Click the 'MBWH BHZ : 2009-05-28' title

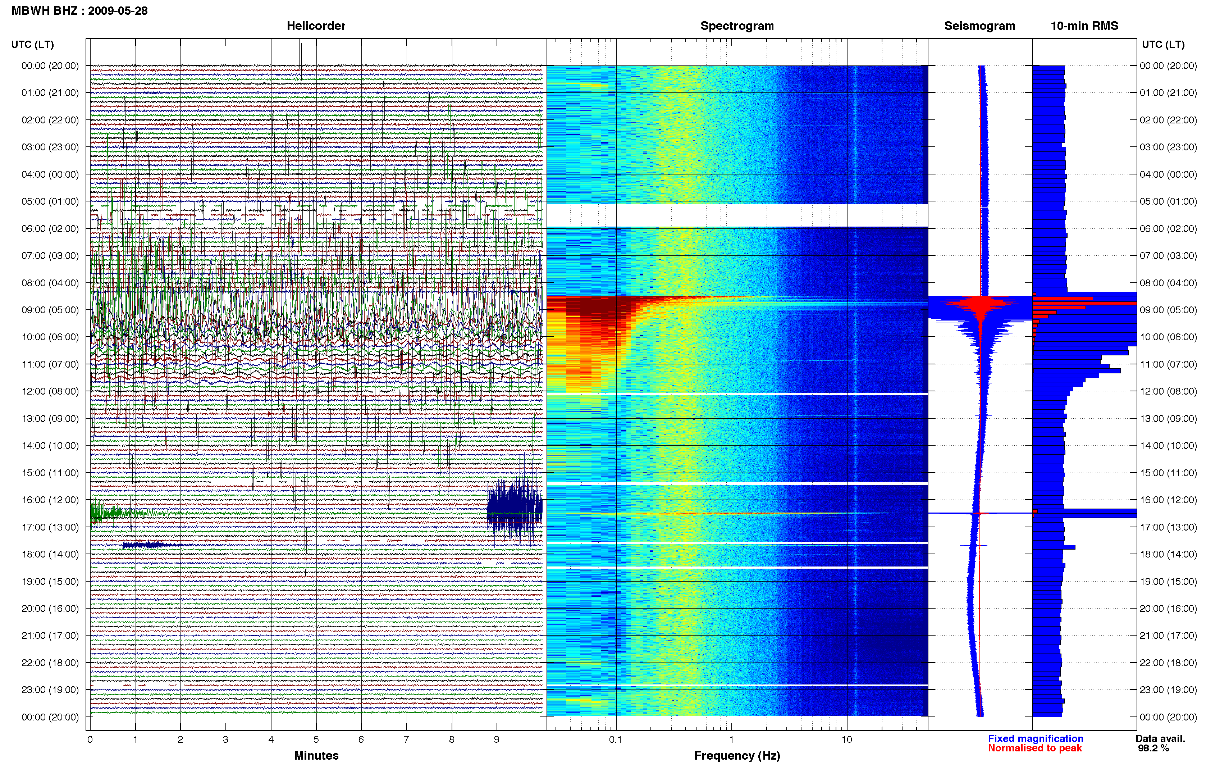(79, 11)
